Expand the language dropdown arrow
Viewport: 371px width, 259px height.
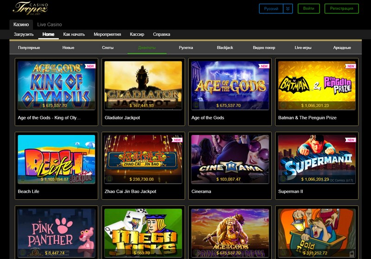(288, 9)
